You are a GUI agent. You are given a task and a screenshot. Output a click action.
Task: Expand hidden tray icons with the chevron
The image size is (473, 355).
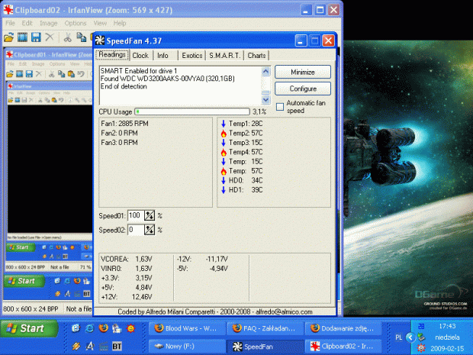[410, 337]
